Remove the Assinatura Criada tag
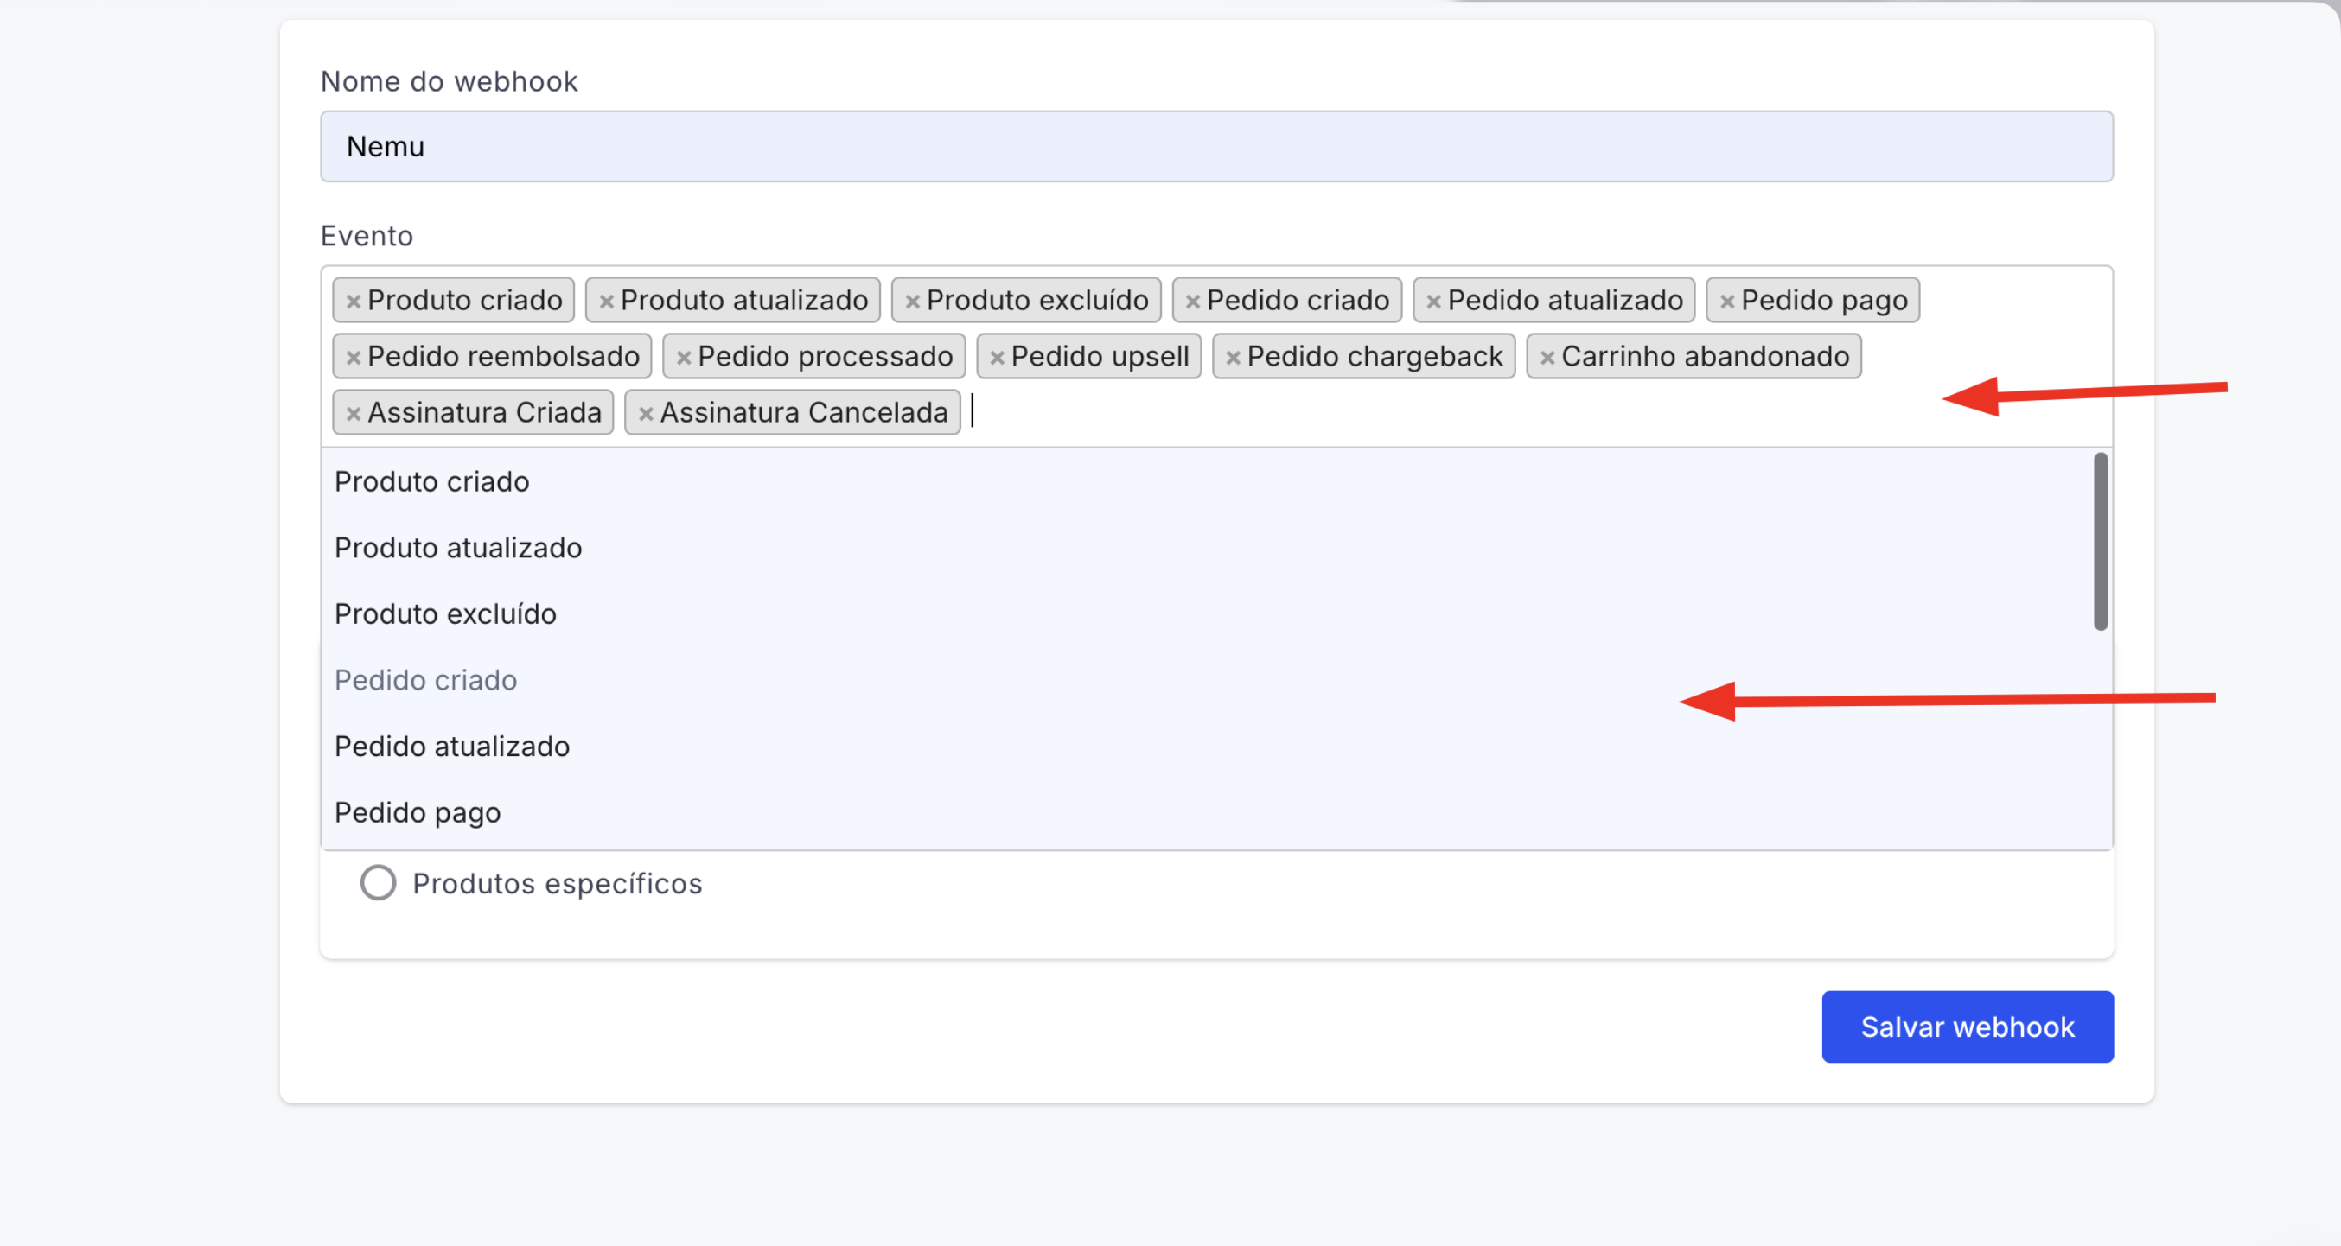This screenshot has height=1246, width=2341. coord(354,414)
